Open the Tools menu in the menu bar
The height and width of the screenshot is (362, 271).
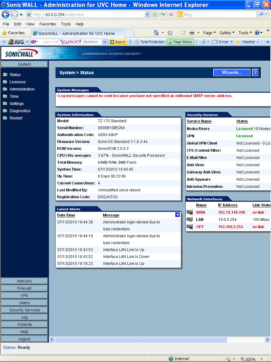pos(66,24)
